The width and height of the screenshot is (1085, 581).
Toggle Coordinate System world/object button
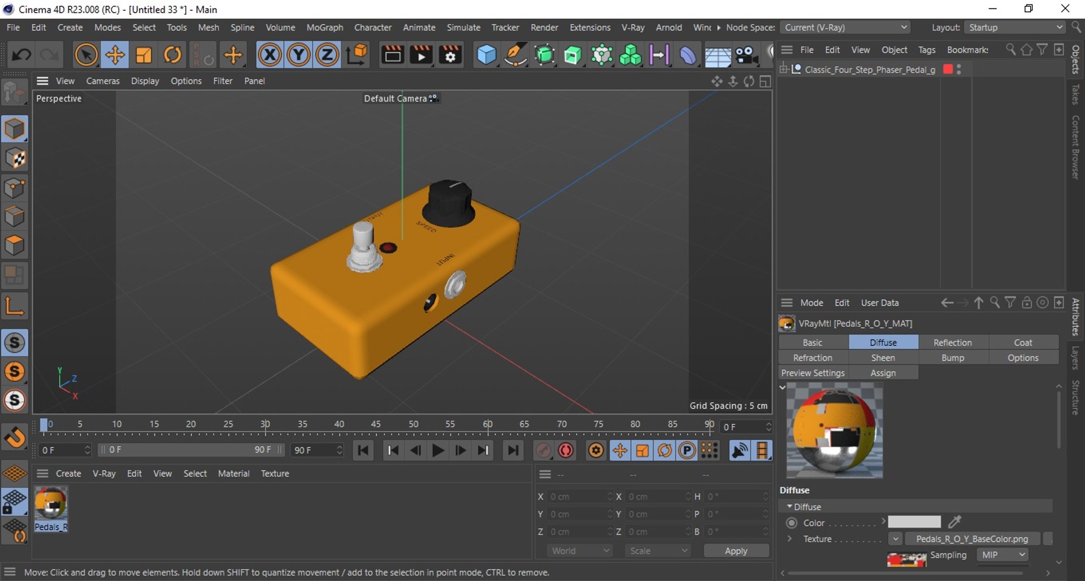click(x=357, y=55)
